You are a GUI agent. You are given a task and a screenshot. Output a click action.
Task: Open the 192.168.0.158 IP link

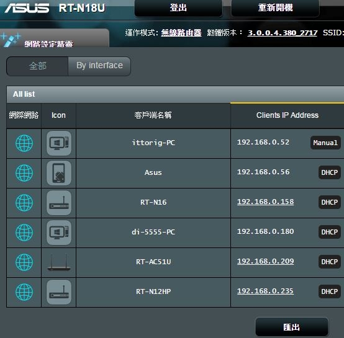(x=266, y=202)
